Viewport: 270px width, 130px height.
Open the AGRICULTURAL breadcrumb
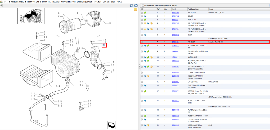click(x=17, y=2)
